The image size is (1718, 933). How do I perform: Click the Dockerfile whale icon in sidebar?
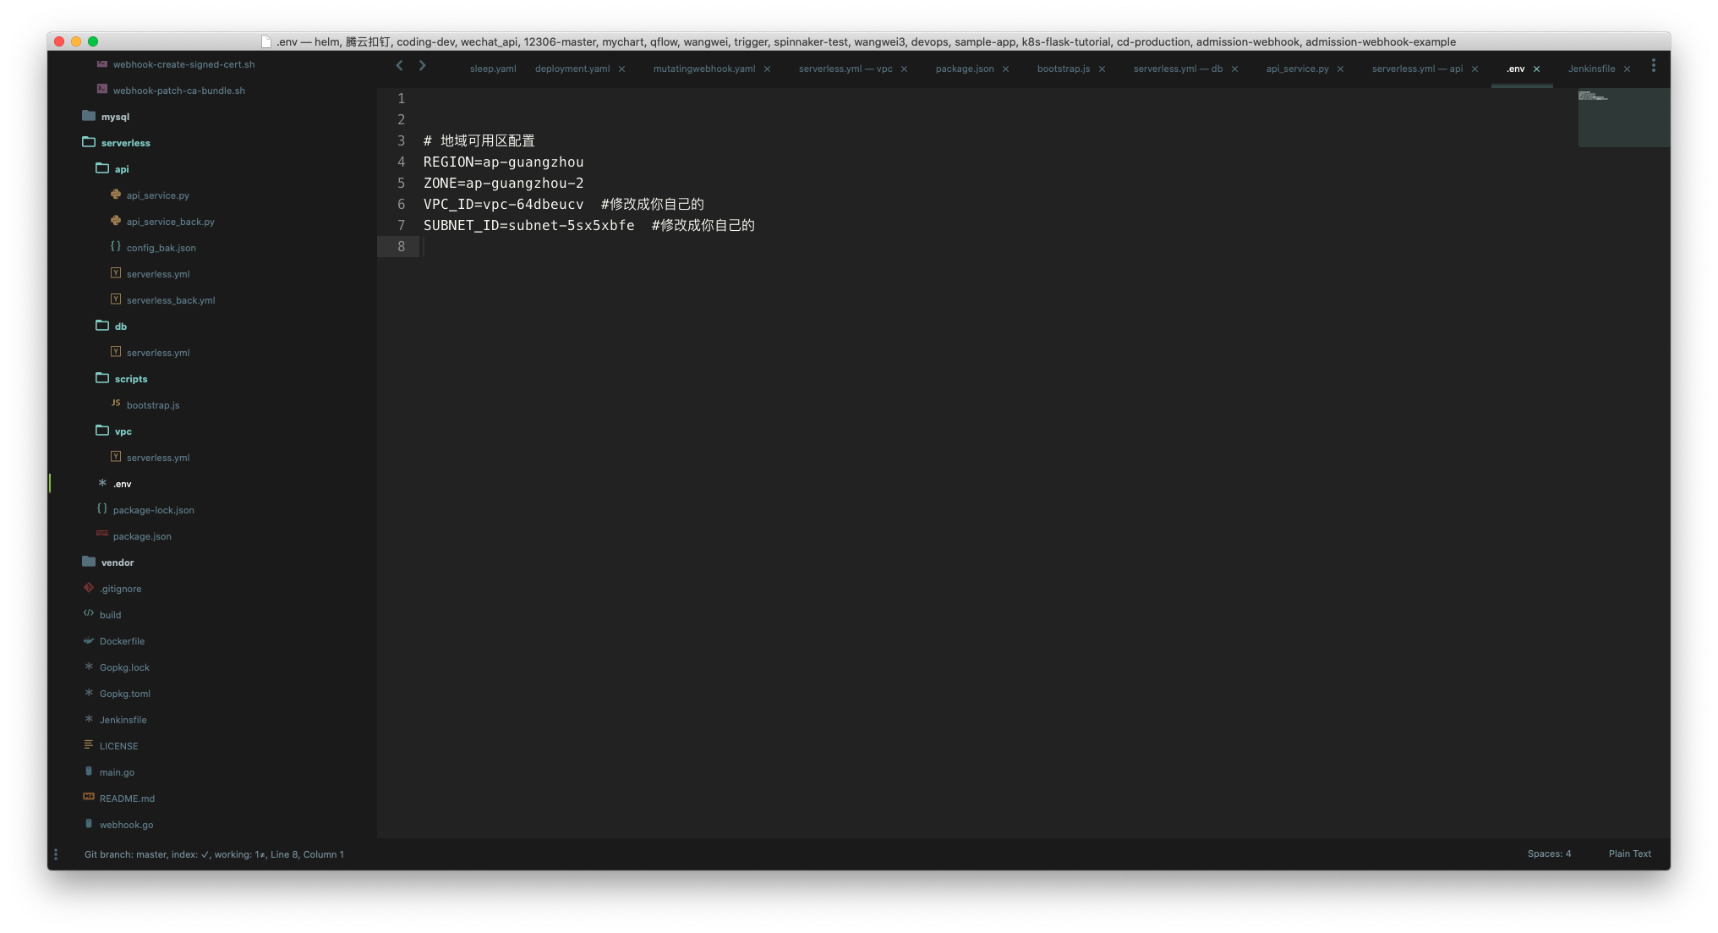(89, 641)
